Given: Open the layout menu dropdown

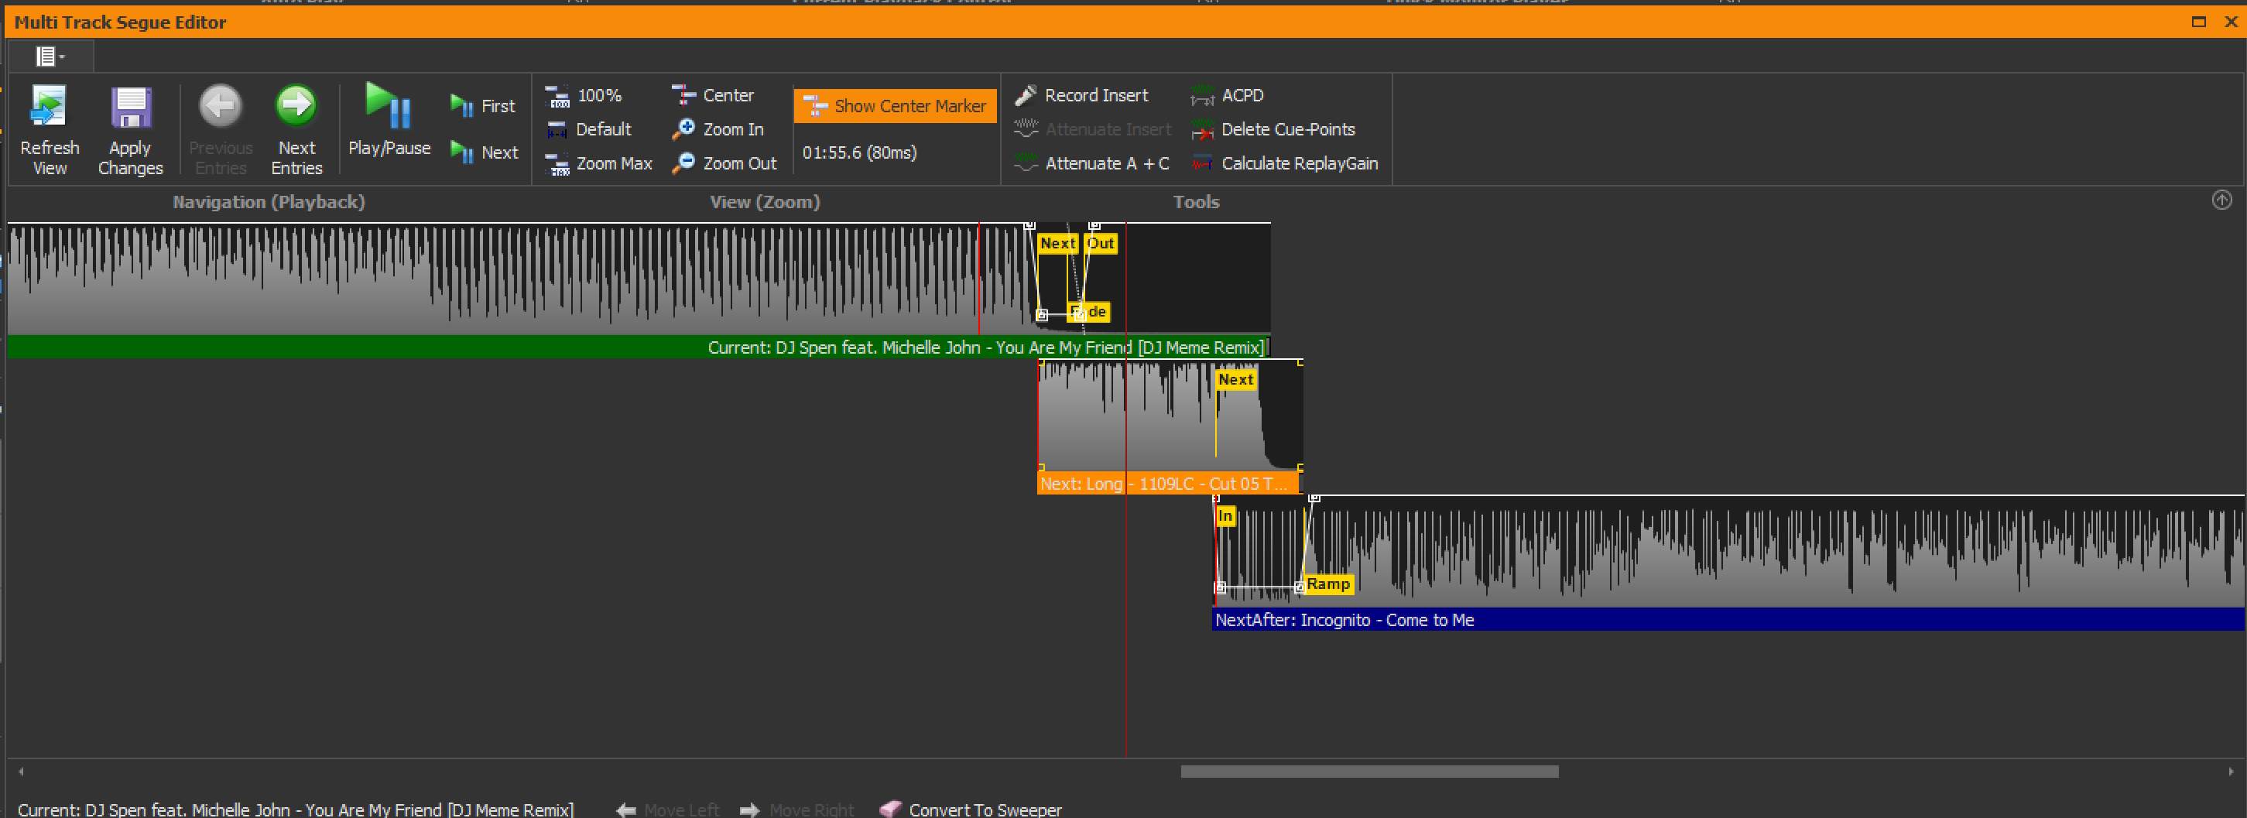Looking at the screenshot, I should click(50, 56).
